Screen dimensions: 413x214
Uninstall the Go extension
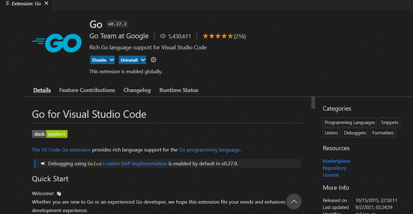point(129,60)
